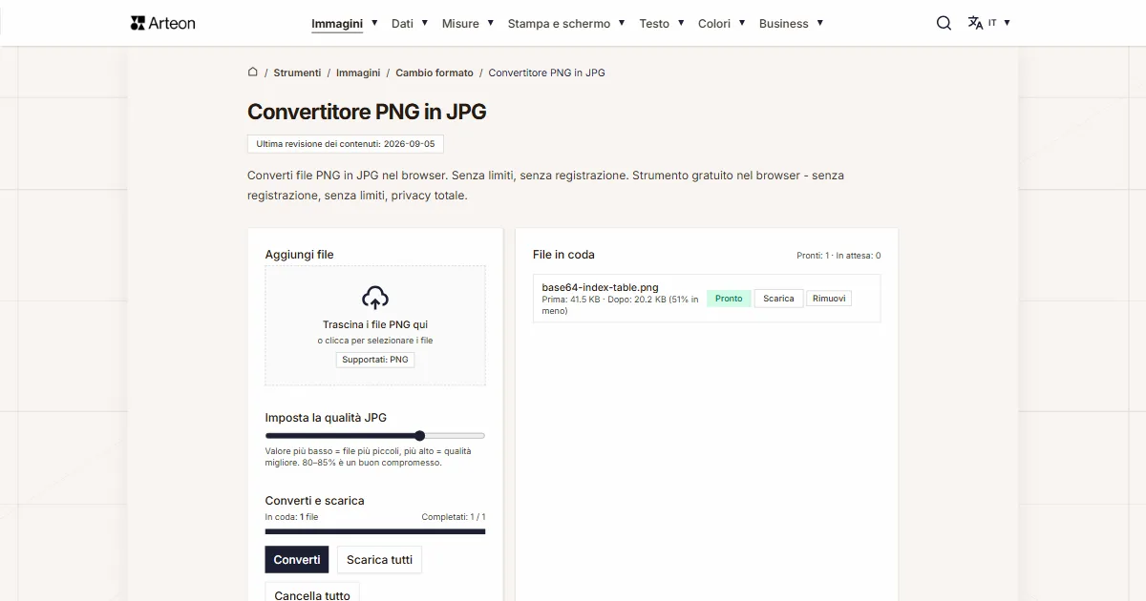Expand the Colori menu arrow
1146x601 pixels.
(742, 22)
